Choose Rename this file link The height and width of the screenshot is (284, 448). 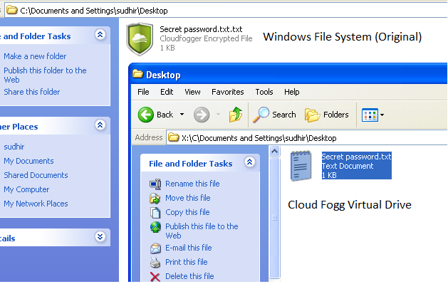192,184
